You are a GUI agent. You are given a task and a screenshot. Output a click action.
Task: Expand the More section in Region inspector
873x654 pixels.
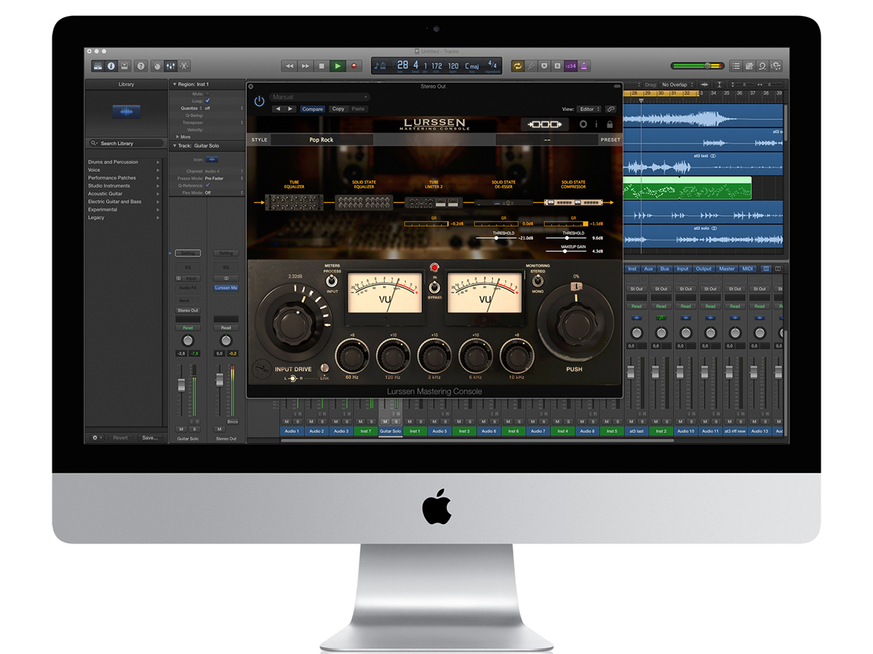176,137
